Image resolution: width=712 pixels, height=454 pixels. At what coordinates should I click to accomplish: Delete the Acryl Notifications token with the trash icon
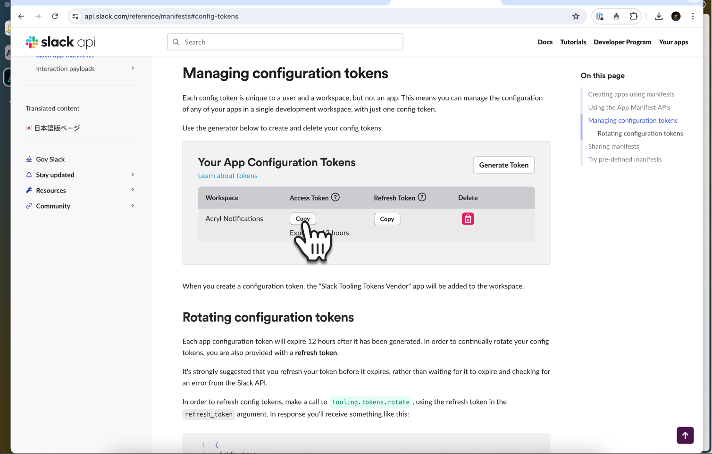click(x=468, y=219)
